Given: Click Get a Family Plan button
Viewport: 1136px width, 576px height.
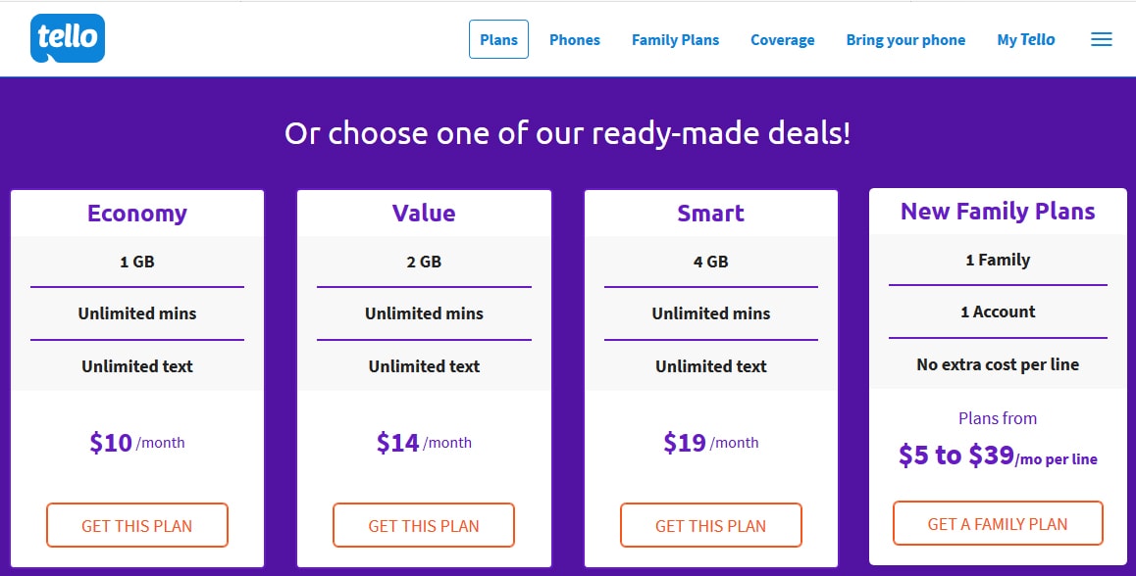Looking at the screenshot, I should pos(998,523).
